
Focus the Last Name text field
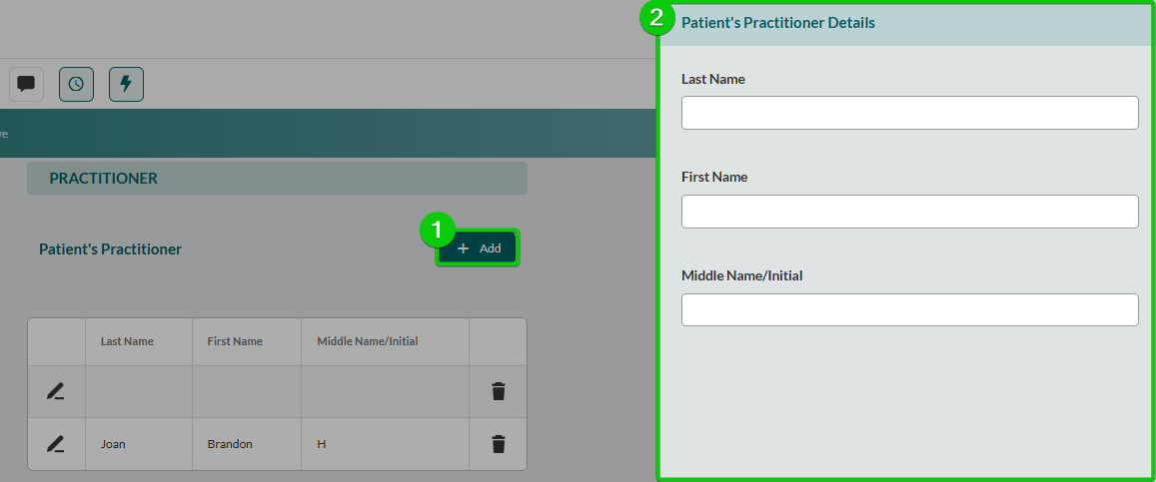[x=909, y=113]
